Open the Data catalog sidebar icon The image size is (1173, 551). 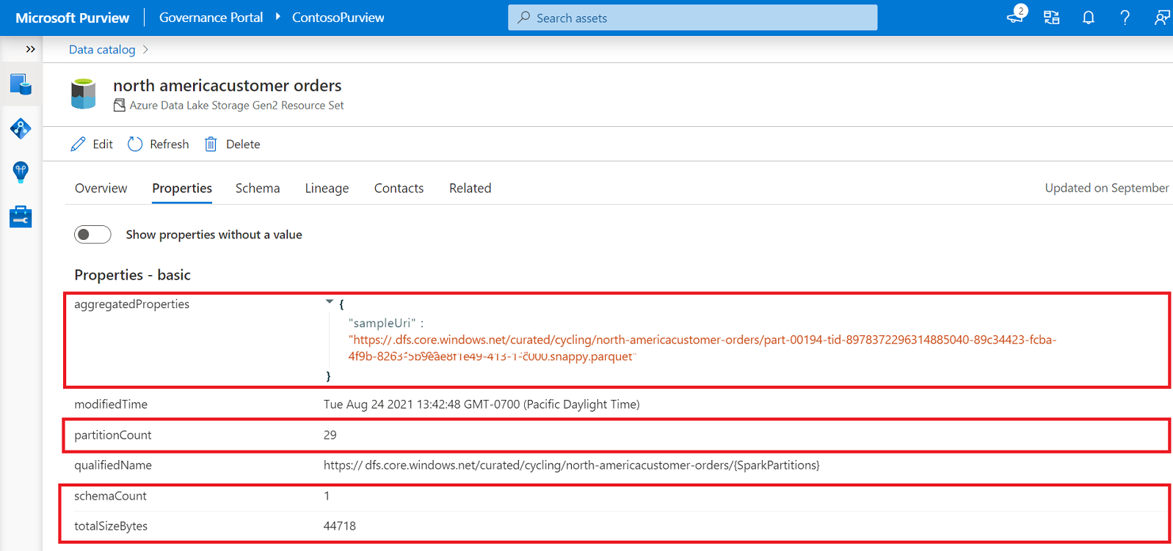click(21, 84)
